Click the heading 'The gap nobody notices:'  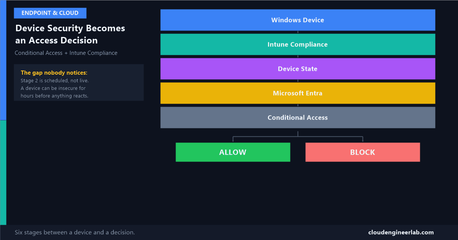coord(54,73)
